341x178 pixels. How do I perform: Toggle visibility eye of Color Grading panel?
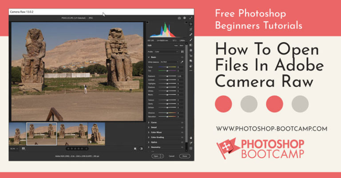coord(182,137)
